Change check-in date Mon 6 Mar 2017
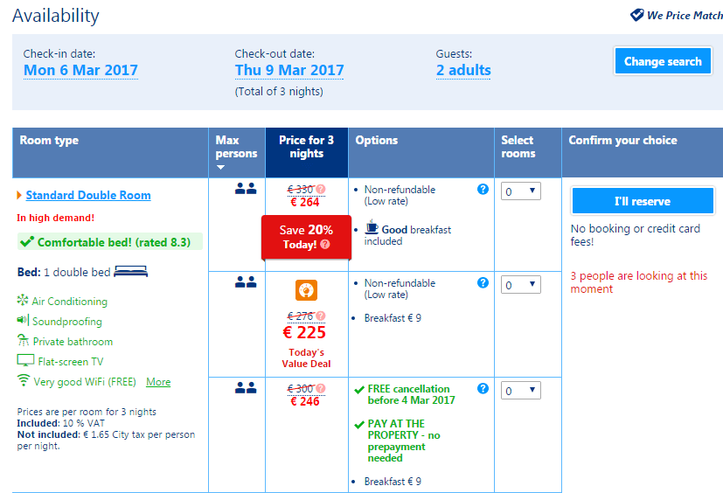 pos(80,71)
